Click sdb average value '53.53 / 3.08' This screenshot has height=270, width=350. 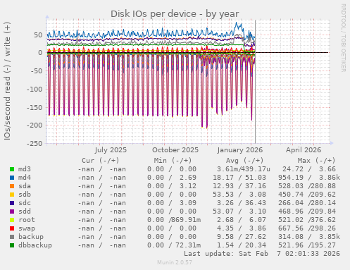pos(239,195)
